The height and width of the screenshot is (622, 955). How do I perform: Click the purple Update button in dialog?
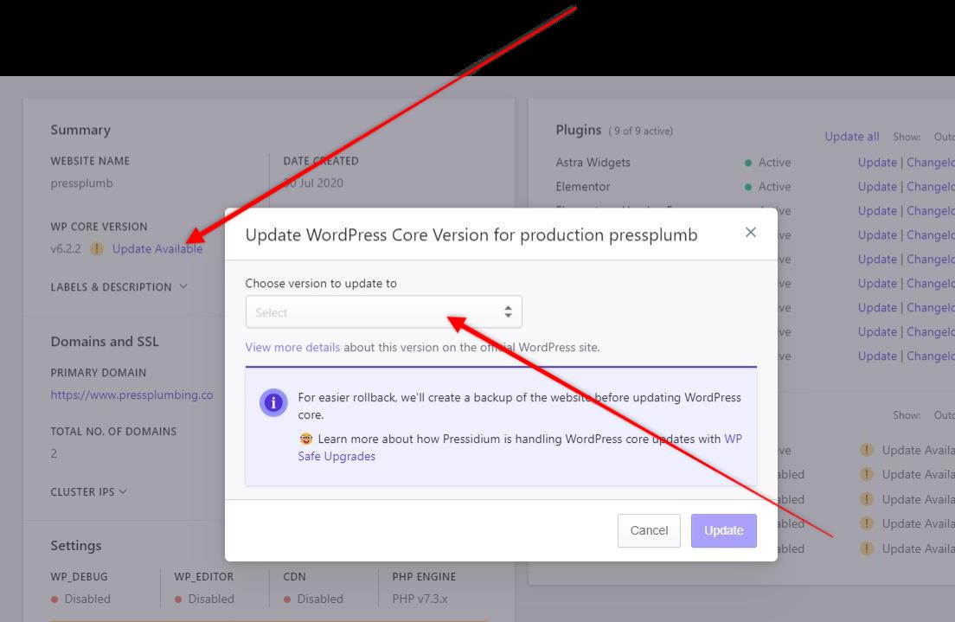click(x=723, y=530)
